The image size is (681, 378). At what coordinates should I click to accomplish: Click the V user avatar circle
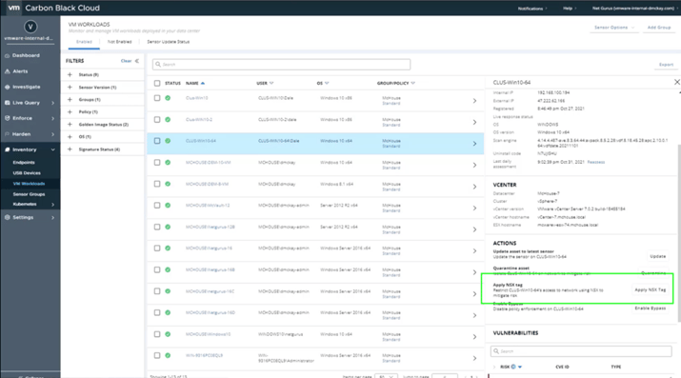point(30,27)
